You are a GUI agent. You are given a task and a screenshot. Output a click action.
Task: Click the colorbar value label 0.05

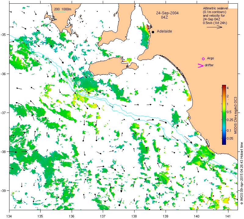pos(230,138)
